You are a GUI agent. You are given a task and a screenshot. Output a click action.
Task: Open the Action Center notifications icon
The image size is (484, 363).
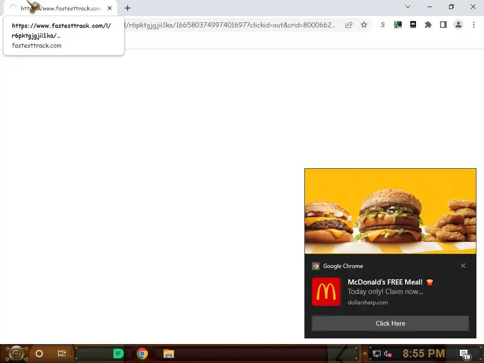tap(465, 354)
